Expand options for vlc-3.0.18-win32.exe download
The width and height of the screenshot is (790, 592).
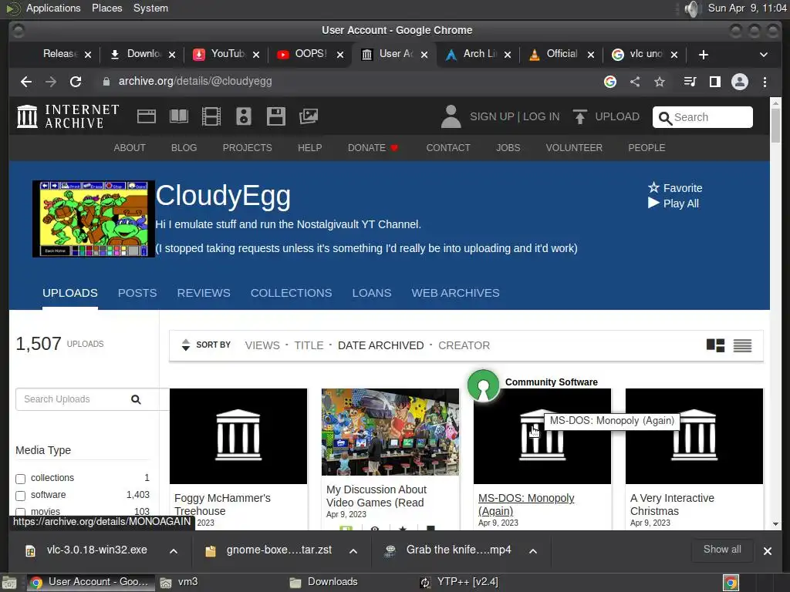pyautogui.click(x=174, y=550)
